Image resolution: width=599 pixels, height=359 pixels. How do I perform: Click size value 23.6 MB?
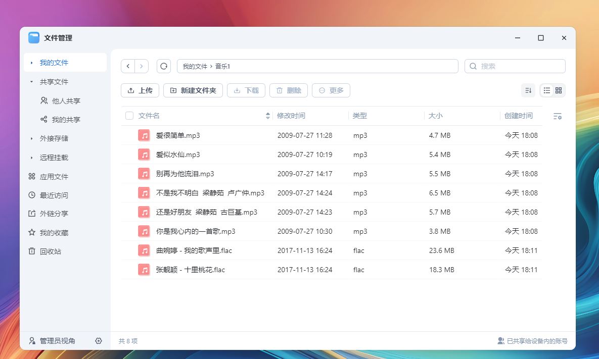(x=442, y=250)
